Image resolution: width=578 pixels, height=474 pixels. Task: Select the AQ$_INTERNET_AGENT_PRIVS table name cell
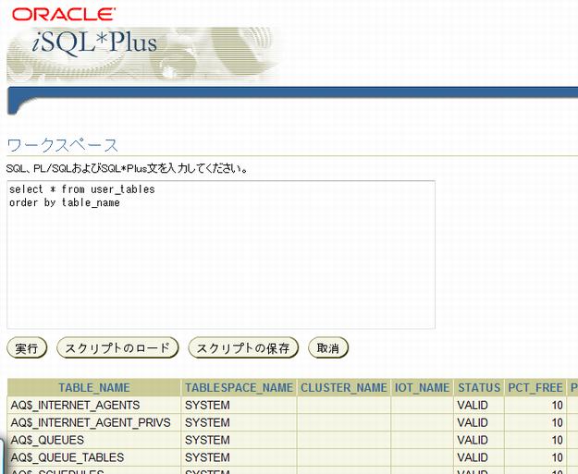click(94, 422)
